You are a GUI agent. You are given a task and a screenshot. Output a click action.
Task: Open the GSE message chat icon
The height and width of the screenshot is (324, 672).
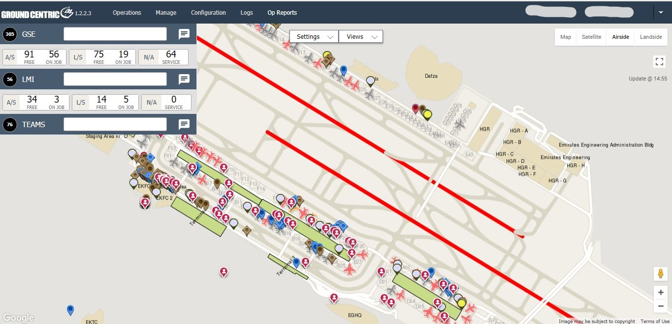tap(184, 34)
